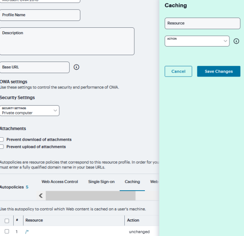Select the checkbox for resource row 1
The height and width of the screenshot is (236, 244).
coord(7,231)
